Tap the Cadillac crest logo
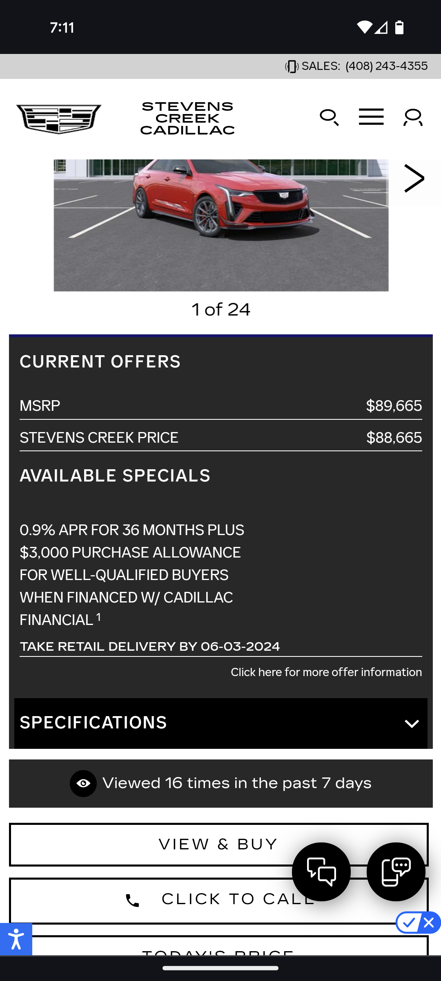 pos(59,119)
